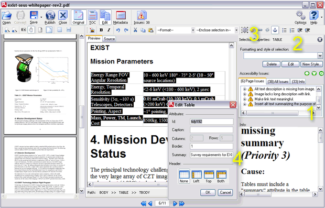Undo the last edit
Screen dimensions: 325x208
click(118, 30)
